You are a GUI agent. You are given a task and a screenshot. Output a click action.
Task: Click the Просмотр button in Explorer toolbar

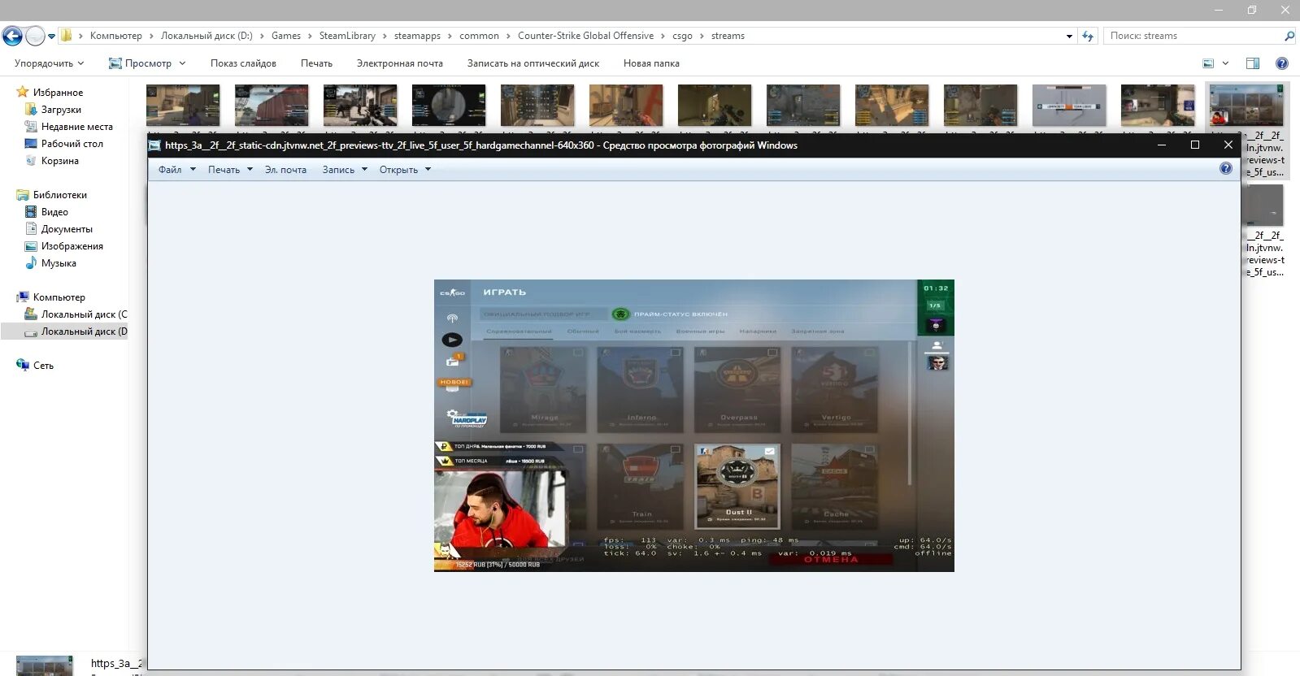tap(140, 63)
